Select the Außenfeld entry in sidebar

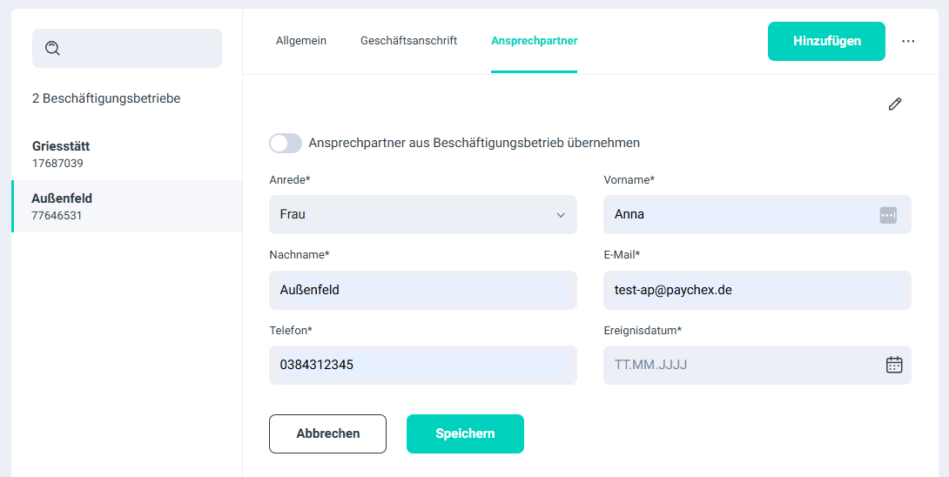pos(126,206)
